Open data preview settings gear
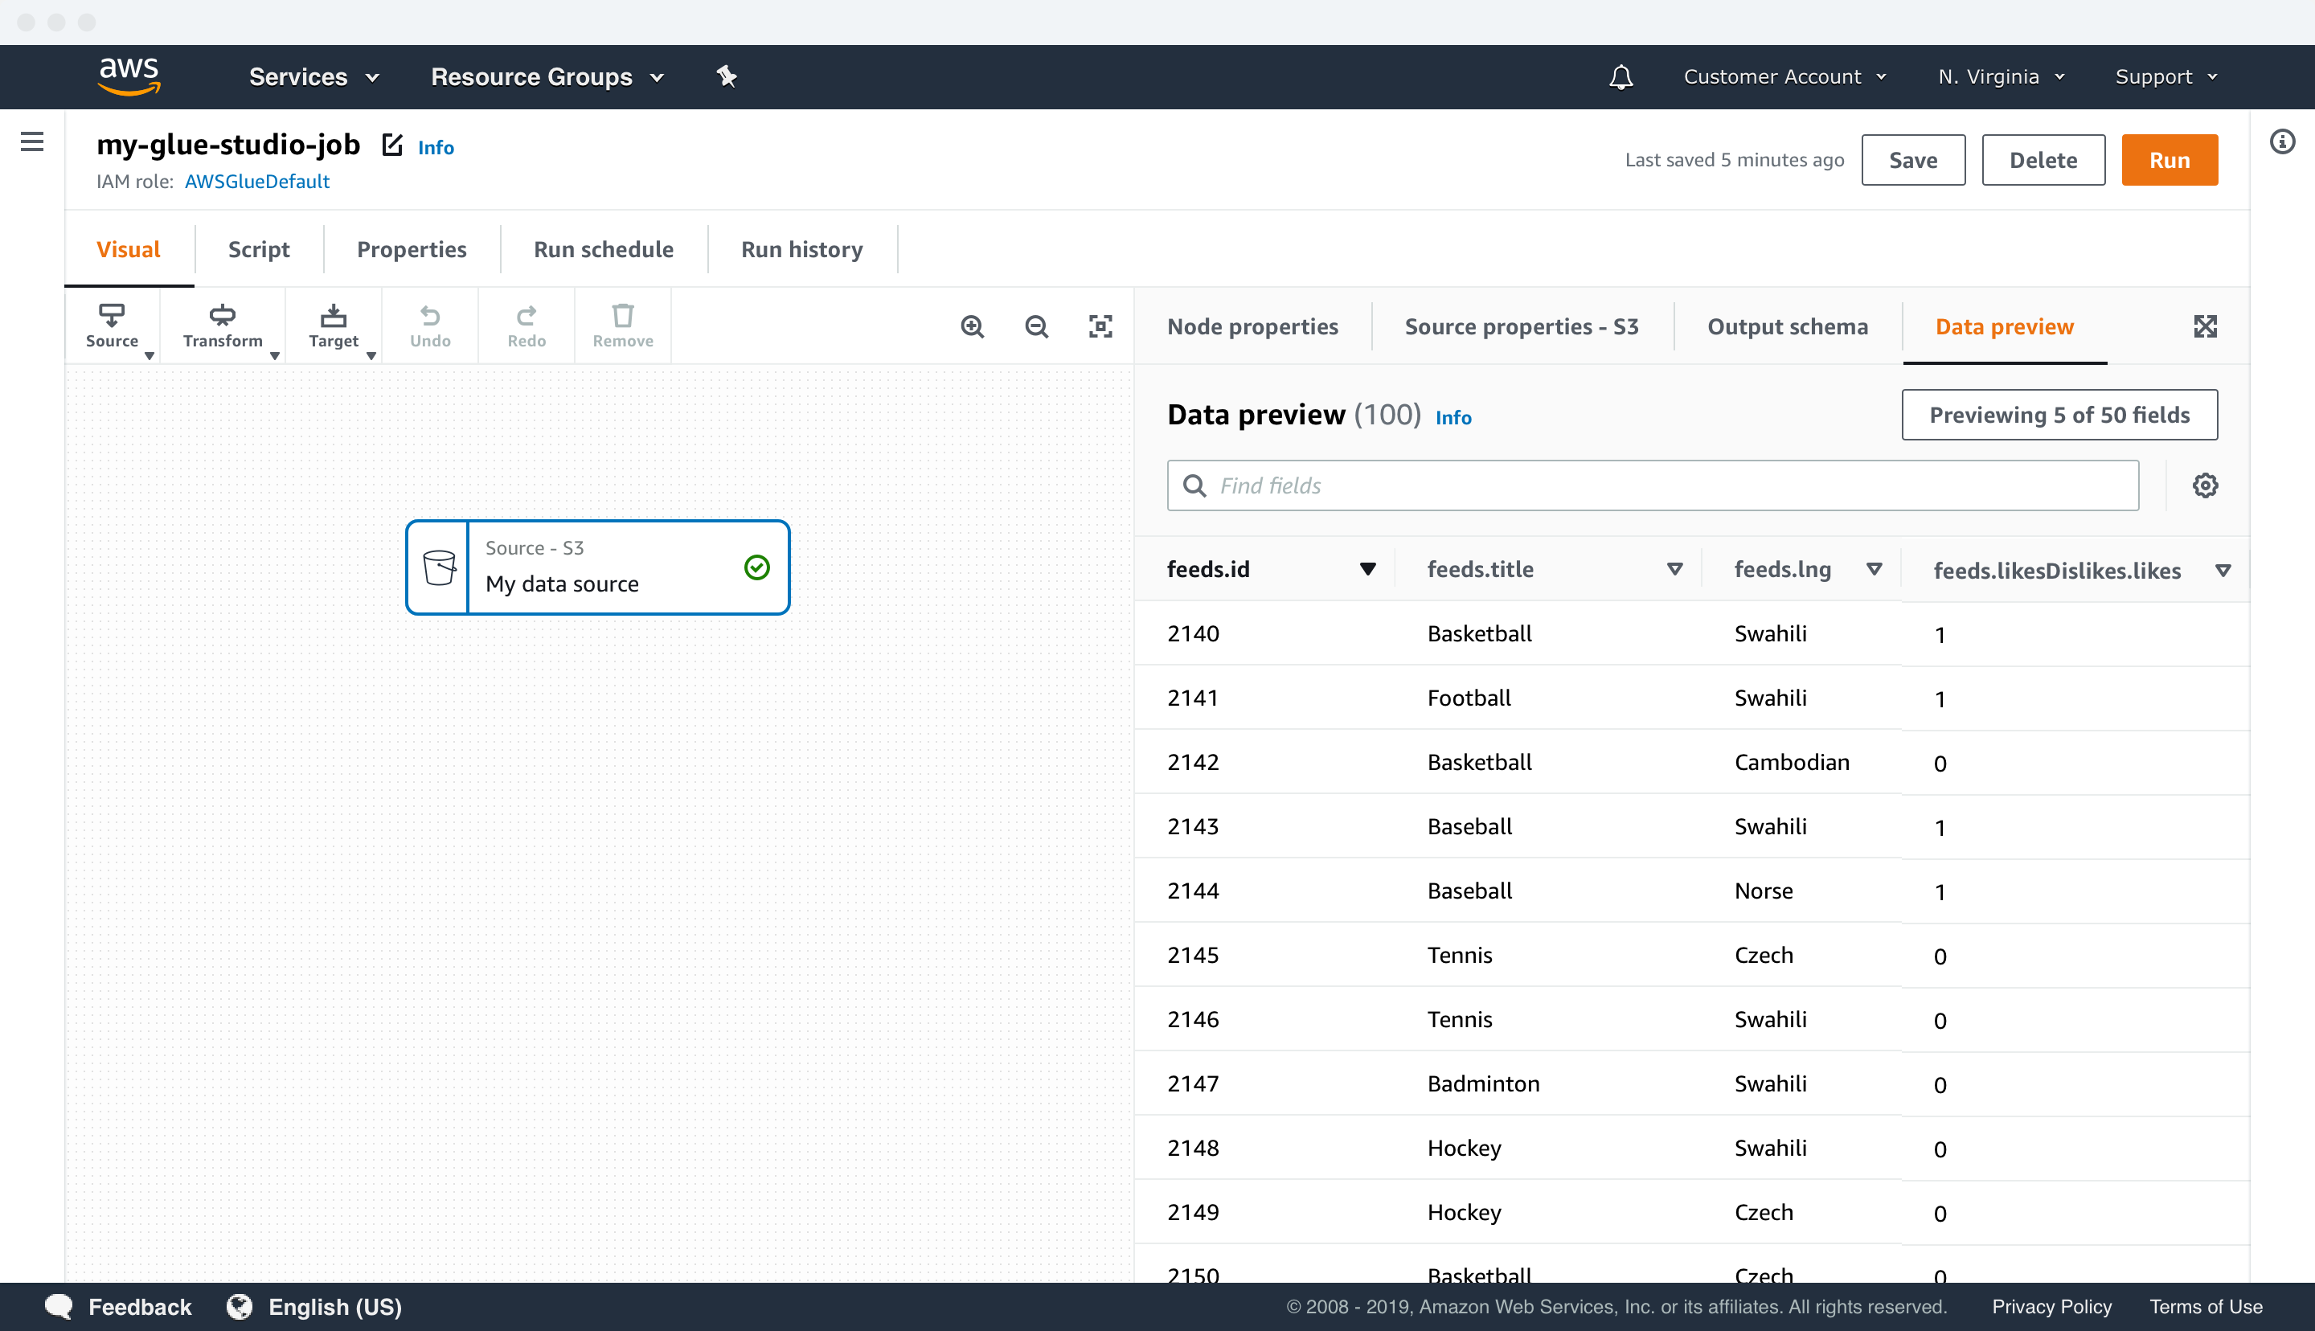This screenshot has width=2315, height=1331. (2206, 485)
